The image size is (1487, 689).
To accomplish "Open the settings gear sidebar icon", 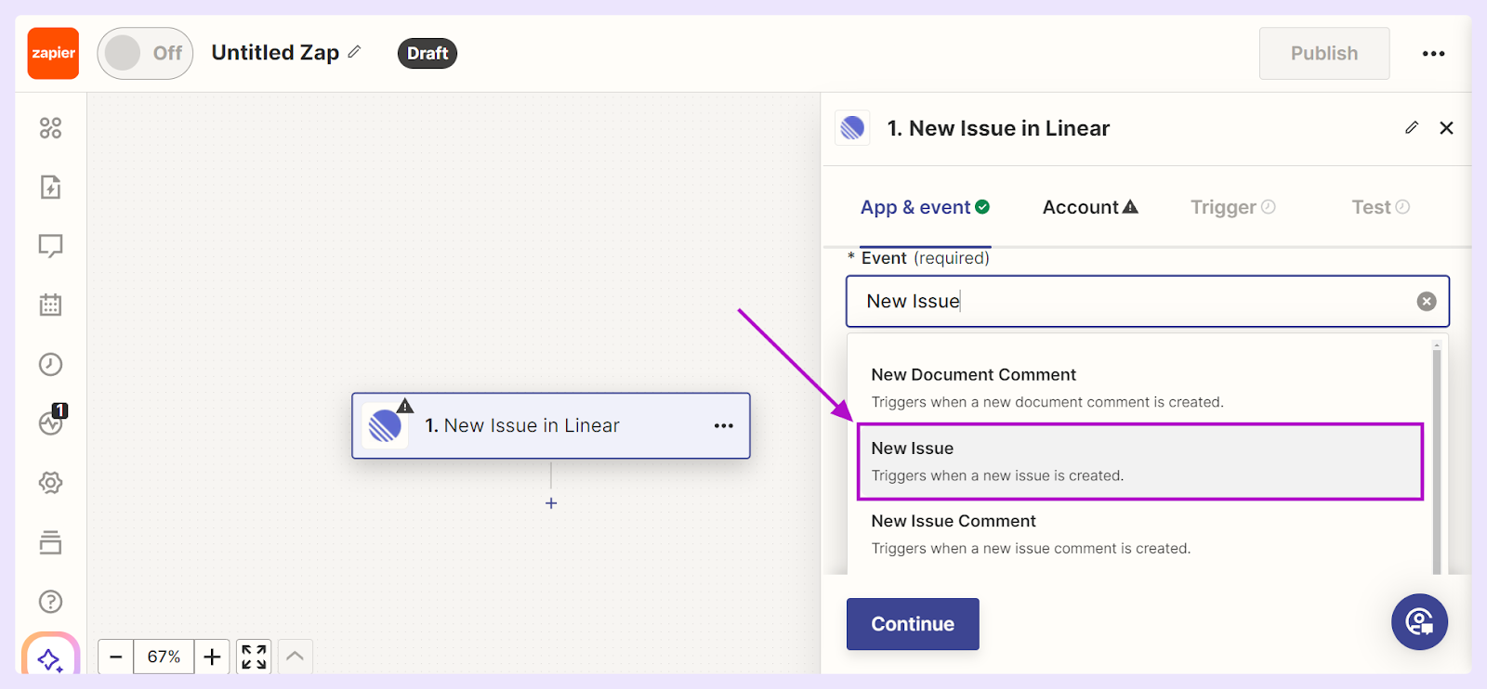I will 50,483.
